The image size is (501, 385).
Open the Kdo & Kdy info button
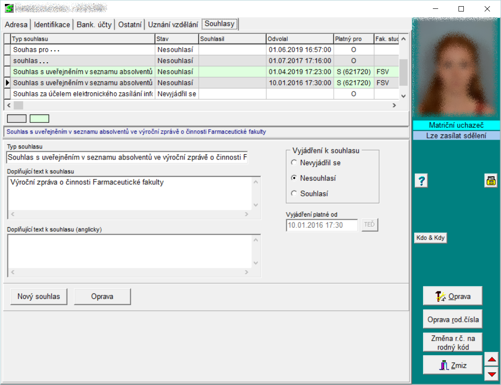pyautogui.click(x=430, y=238)
